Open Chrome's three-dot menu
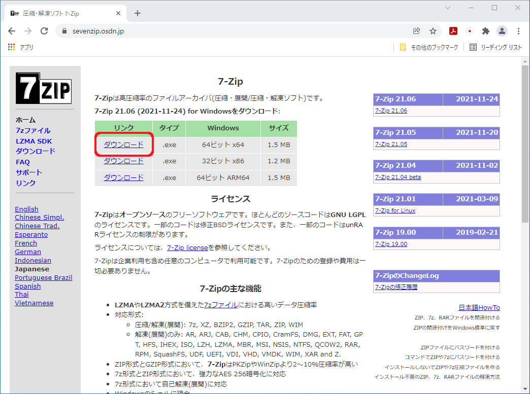This screenshot has width=530, height=394. (x=518, y=31)
